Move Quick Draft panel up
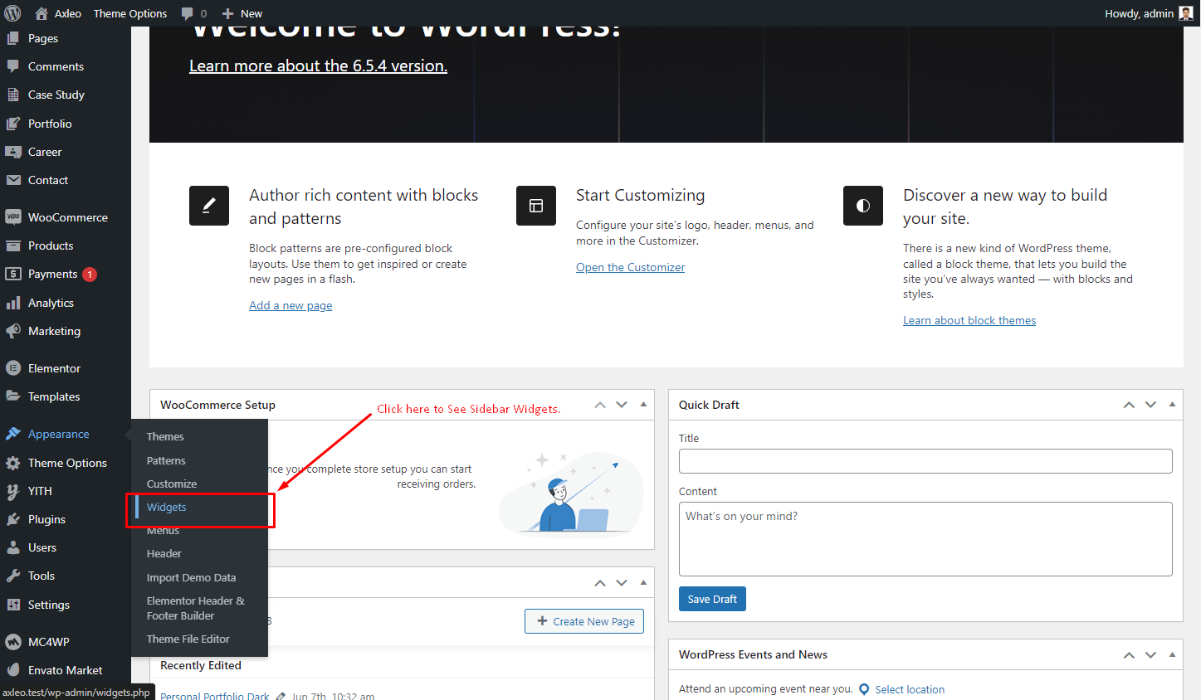1201x700 pixels. pos(1129,405)
